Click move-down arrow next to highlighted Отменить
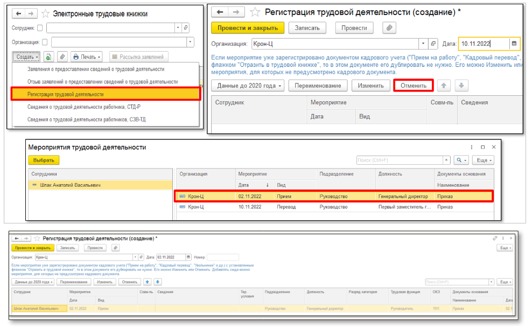The image size is (532, 329). coord(462,86)
